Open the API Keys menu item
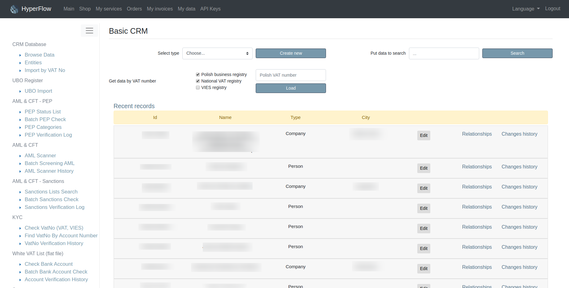 pyautogui.click(x=211, y=9)
